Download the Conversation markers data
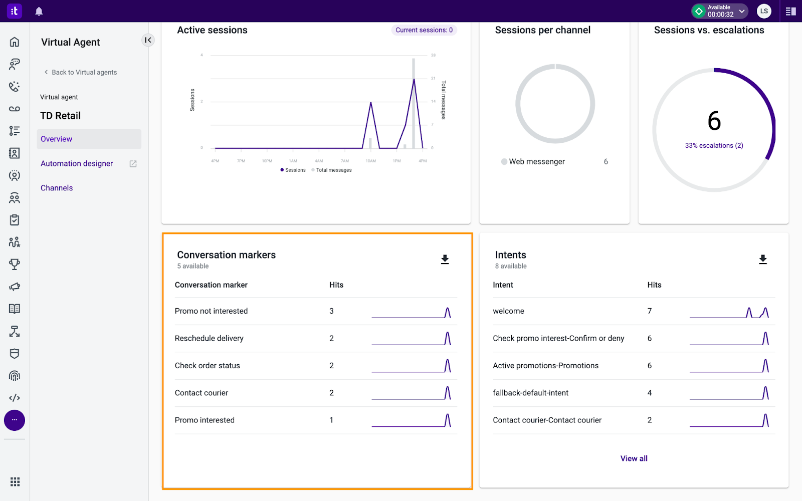 445,259
